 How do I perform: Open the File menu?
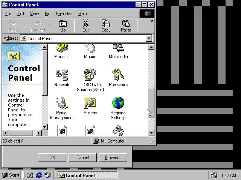coord(8,13)
